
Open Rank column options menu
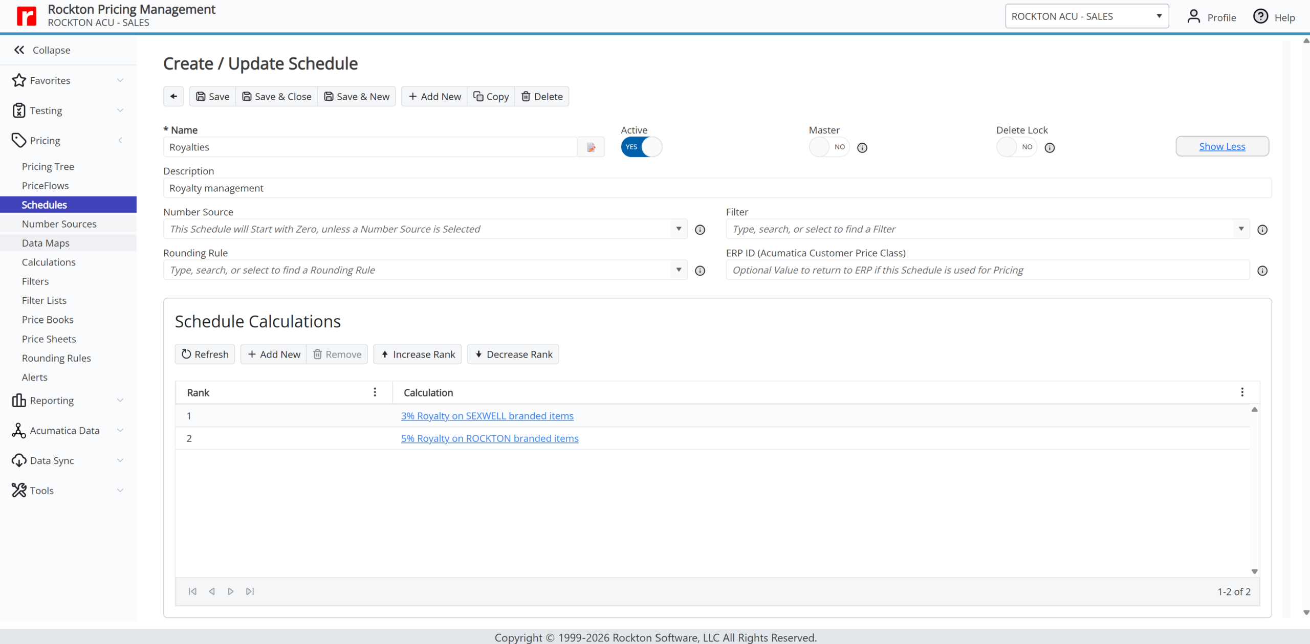click(375, 392)
